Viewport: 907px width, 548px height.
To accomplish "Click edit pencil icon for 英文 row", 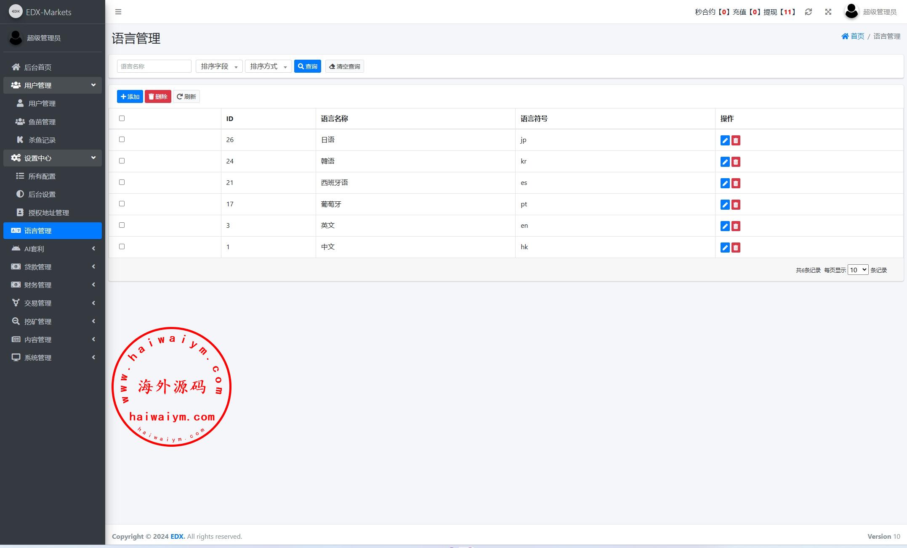I will [x=725, y=226].
